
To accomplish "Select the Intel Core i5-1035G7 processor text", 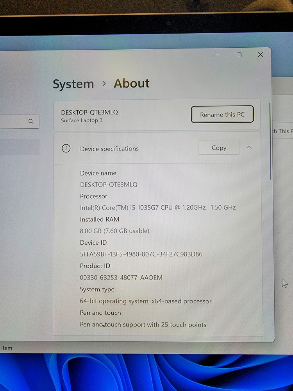I will coord(158,208).
